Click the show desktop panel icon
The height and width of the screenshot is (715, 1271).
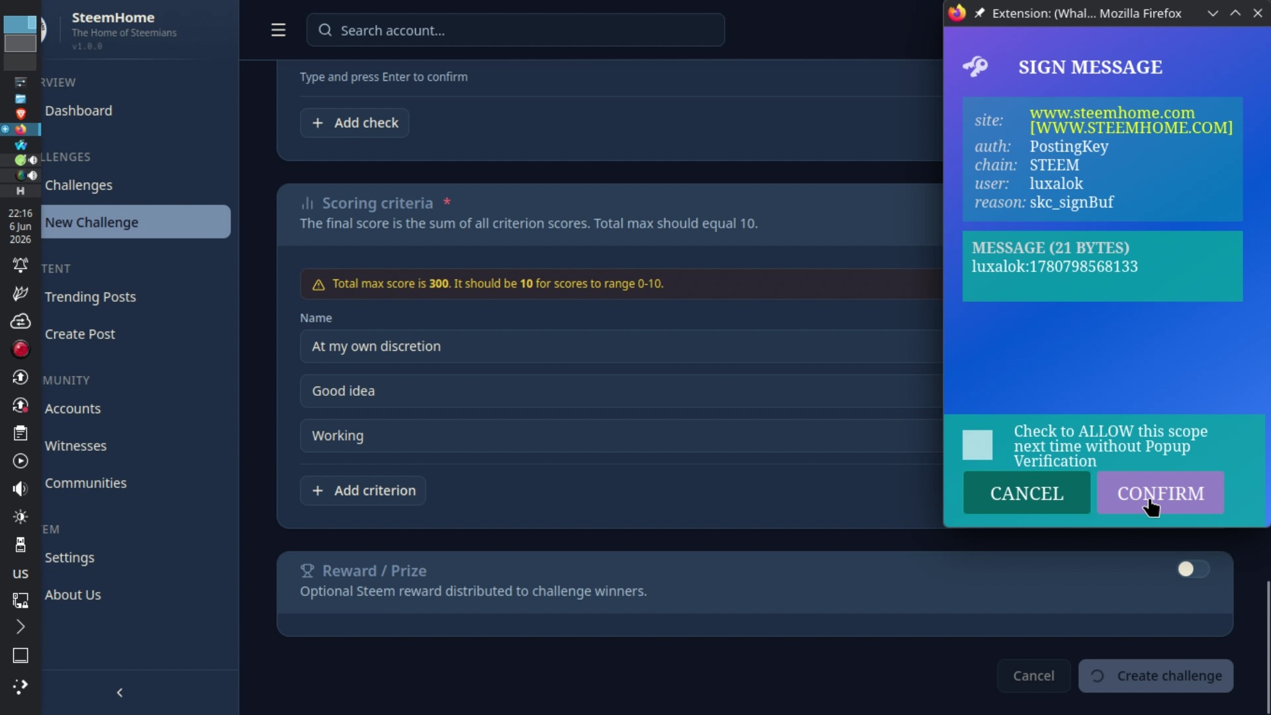21,655
